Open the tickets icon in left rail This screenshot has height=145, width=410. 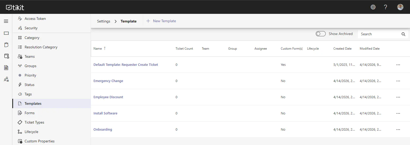pos(6,33)
